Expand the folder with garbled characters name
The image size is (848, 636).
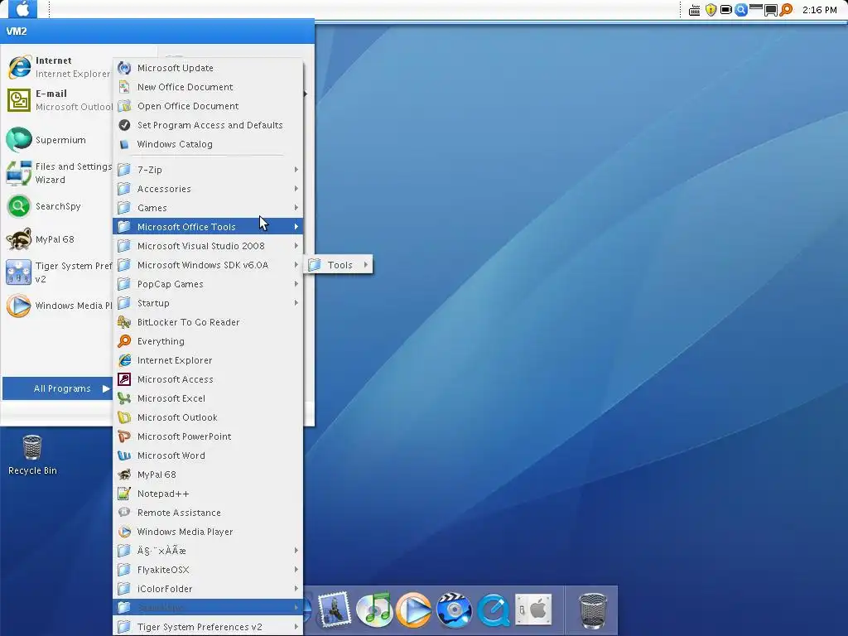208,551
